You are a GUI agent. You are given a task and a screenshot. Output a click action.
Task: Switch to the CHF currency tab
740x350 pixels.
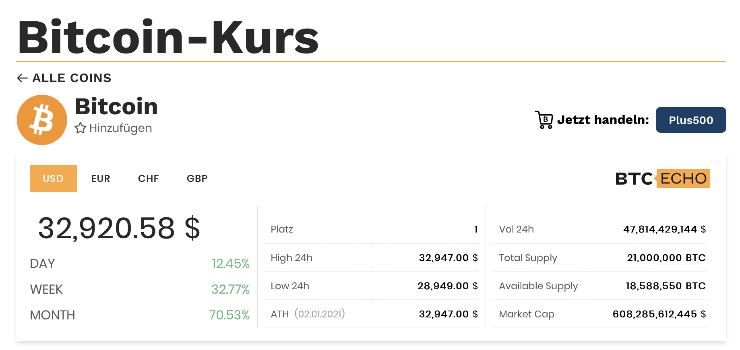click(149, 179)
